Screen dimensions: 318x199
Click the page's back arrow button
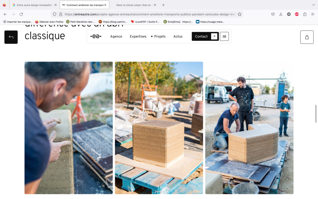click(x=11, y=37)
